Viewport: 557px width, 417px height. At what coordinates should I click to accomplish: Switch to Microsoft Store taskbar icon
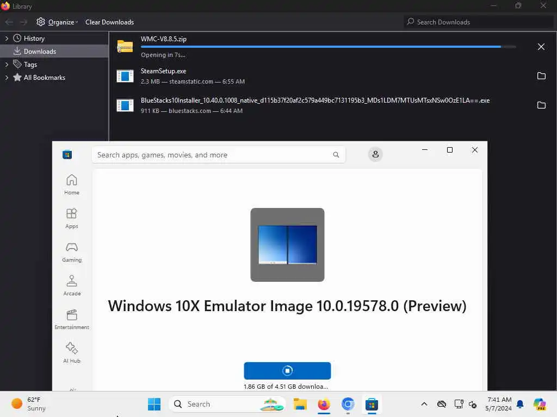(372, 404)
